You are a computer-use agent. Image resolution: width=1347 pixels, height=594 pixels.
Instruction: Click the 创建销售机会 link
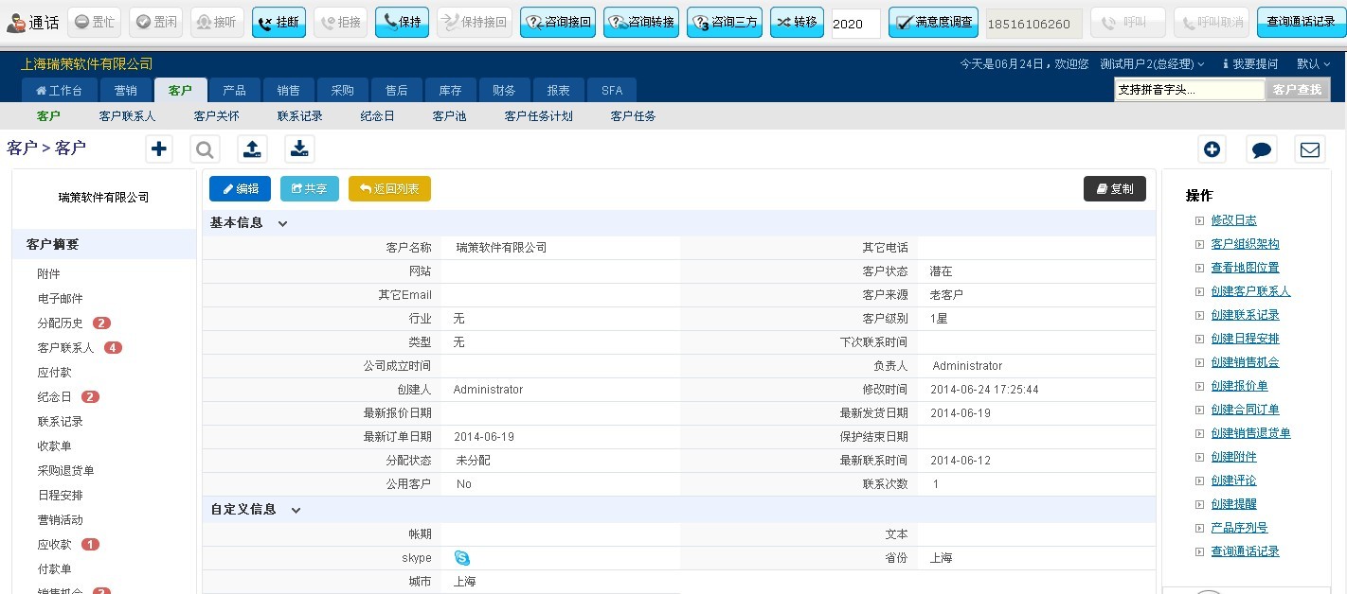(x=1245, y=362)
